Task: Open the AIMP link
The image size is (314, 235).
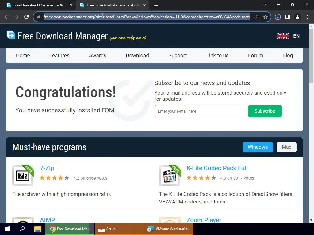Action: pyautogui.click(x=47, y=220)
